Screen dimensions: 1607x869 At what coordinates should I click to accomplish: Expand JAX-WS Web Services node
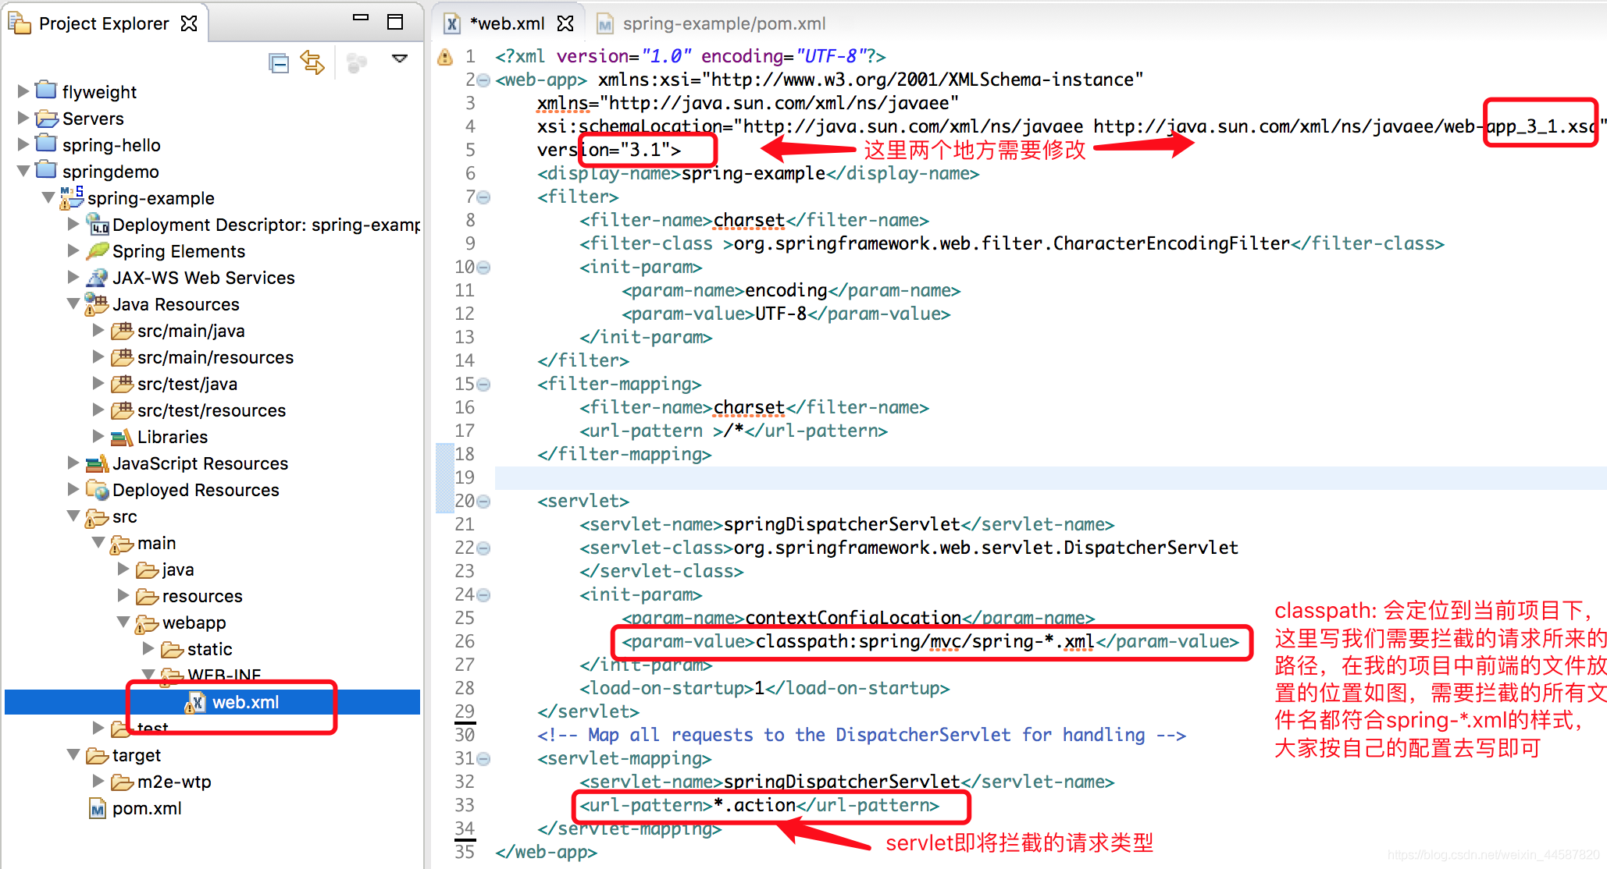73,277
